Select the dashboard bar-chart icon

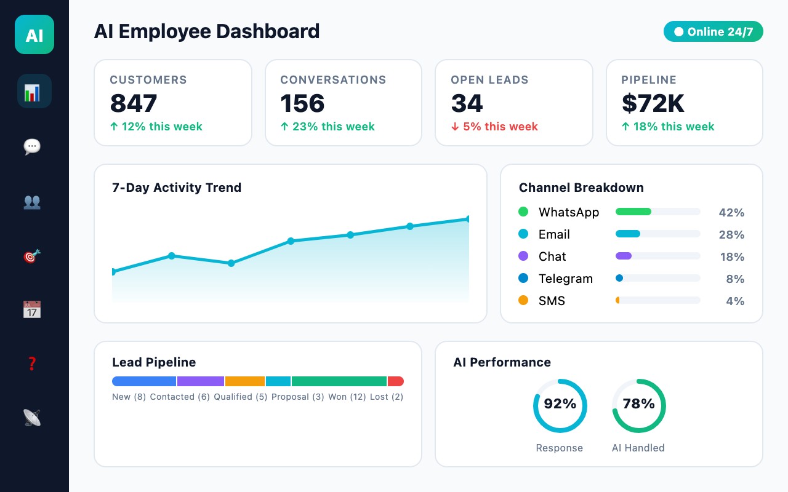pos(34,90)
